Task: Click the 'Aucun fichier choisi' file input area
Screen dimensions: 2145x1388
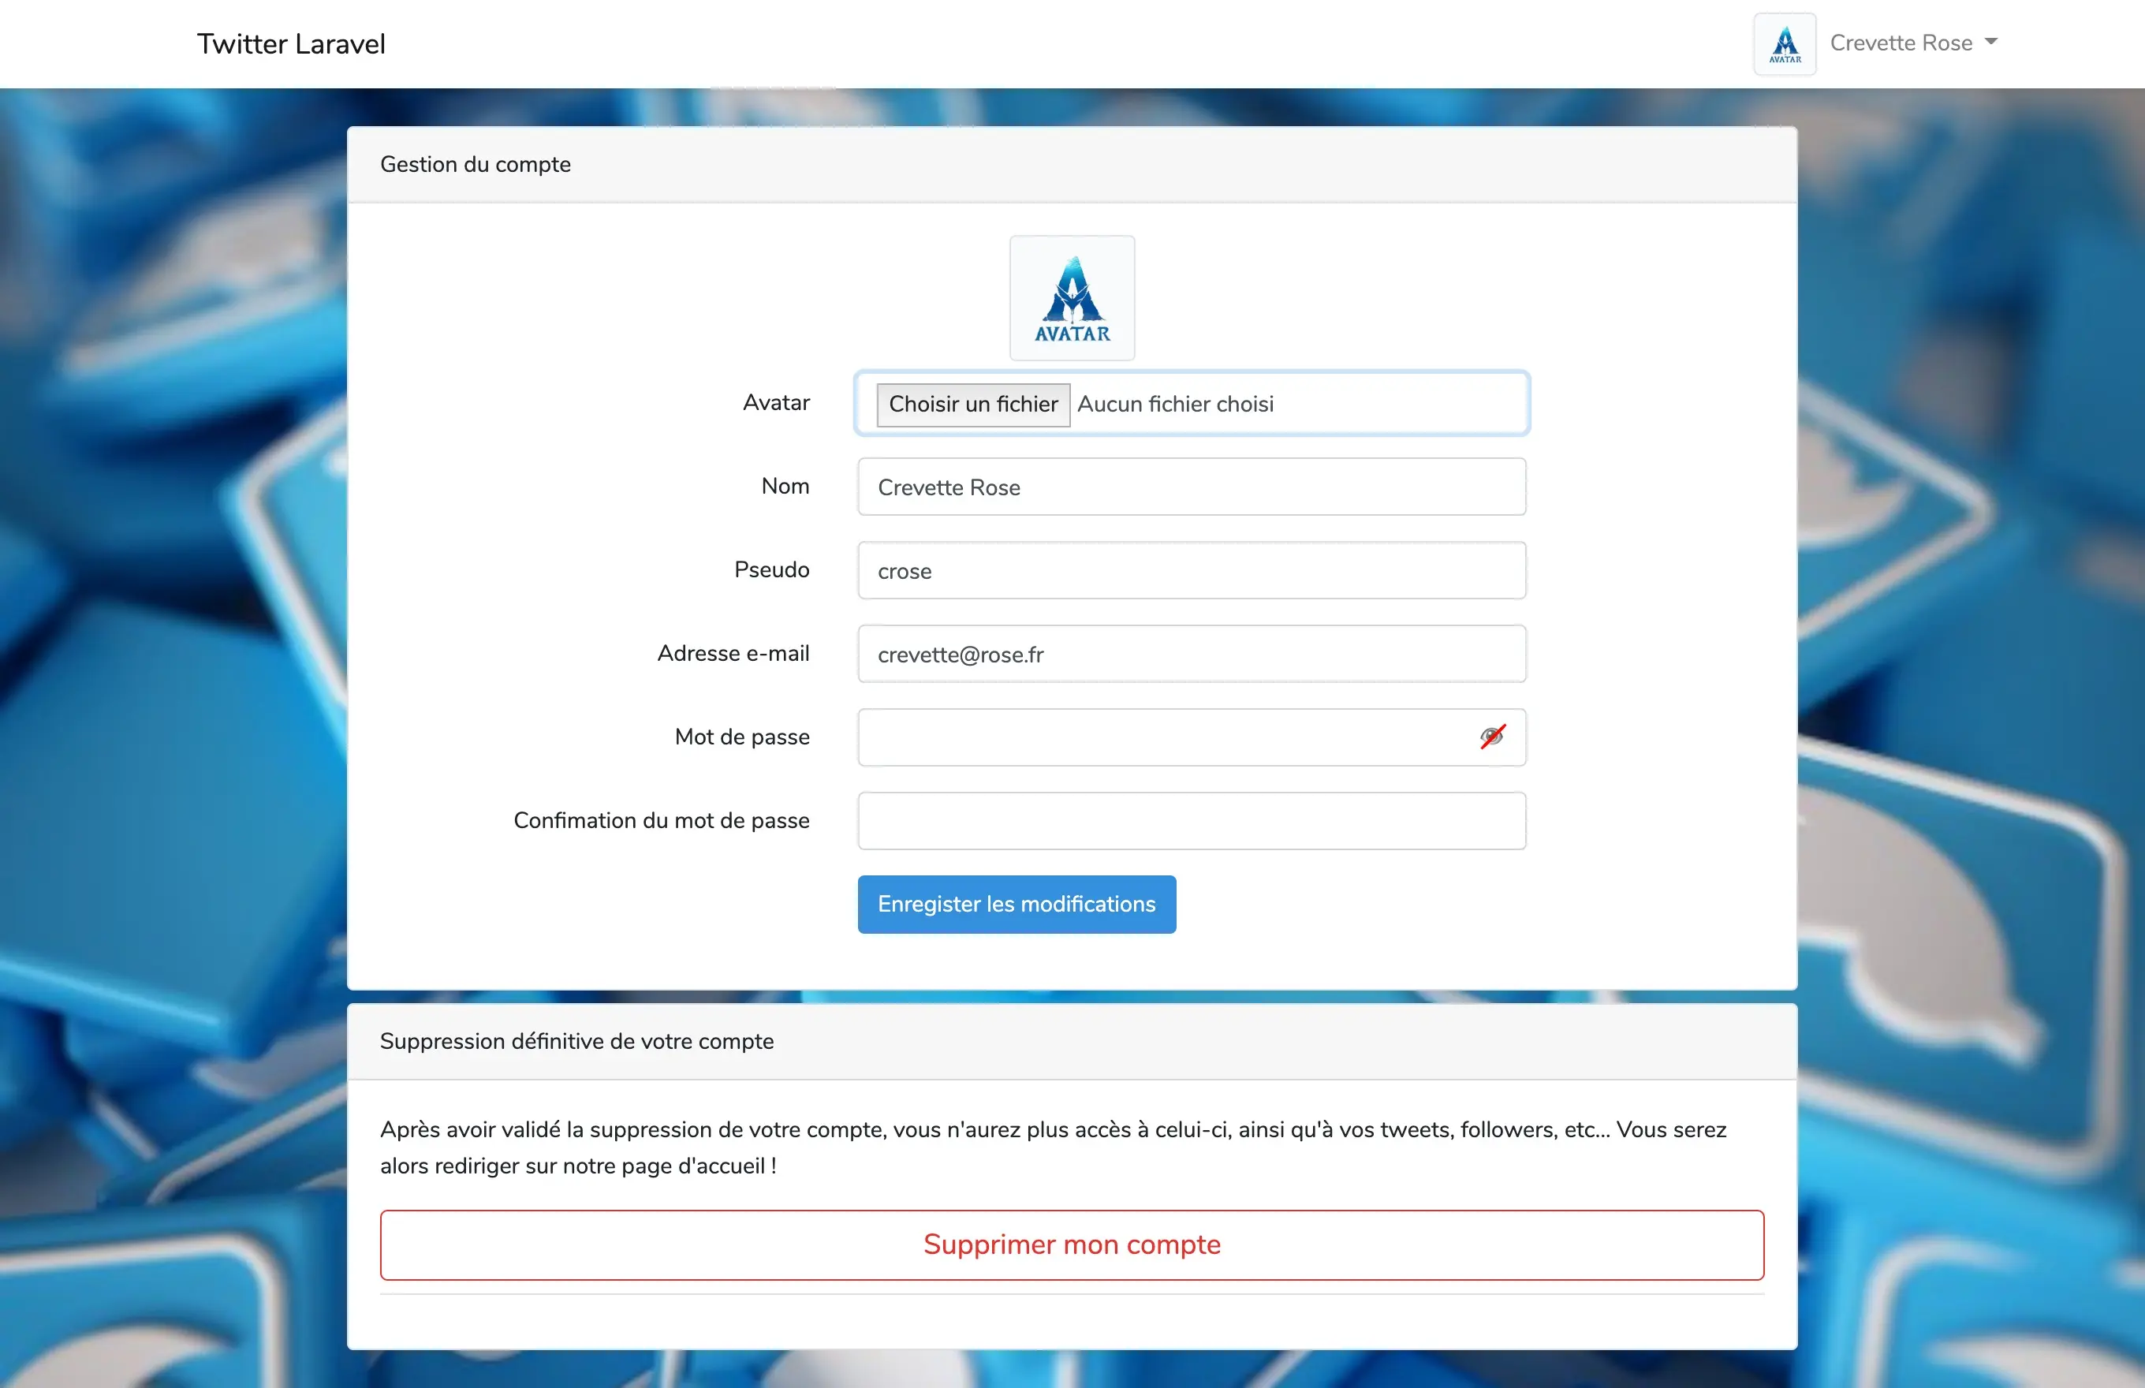Action: coord(1262,404)
